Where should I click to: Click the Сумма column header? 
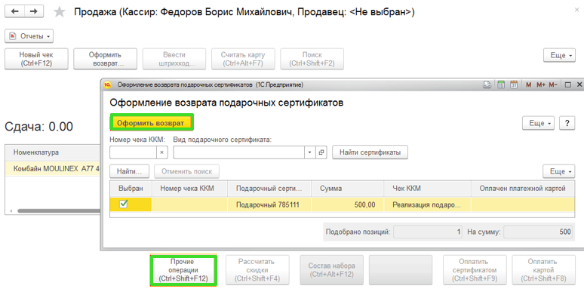click(x=348, y=189)
